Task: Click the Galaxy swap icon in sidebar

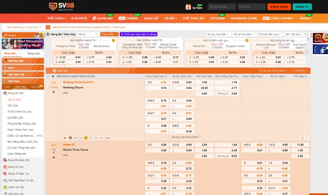Action: pyautogui.click(x=5, y=34)
